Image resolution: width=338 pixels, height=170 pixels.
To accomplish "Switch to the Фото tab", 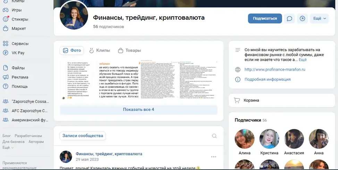I will coord(72,50).
